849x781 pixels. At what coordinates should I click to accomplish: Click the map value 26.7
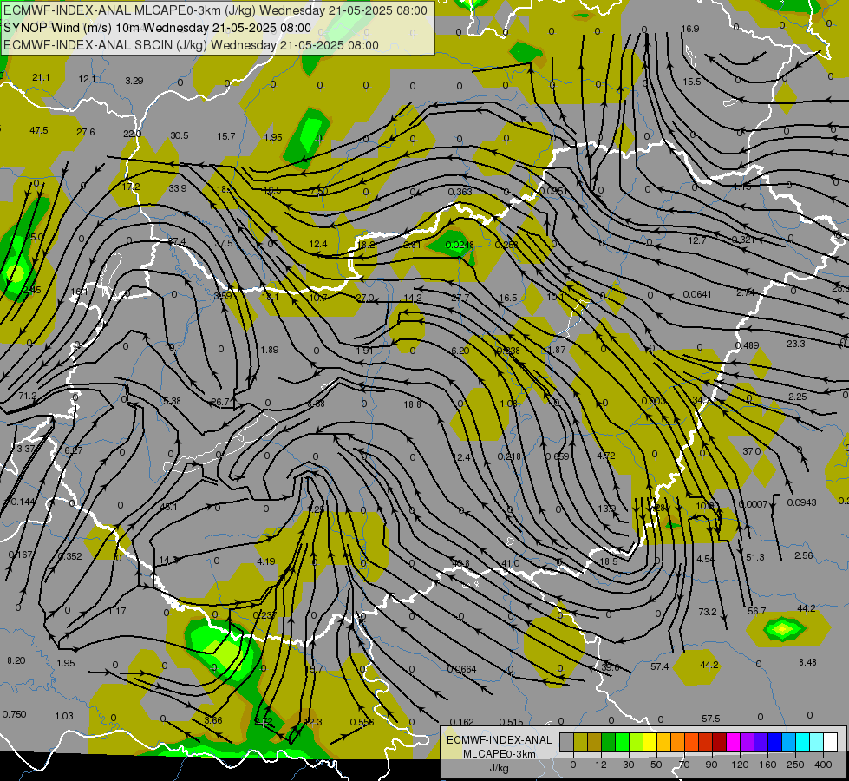coord(220,402)
